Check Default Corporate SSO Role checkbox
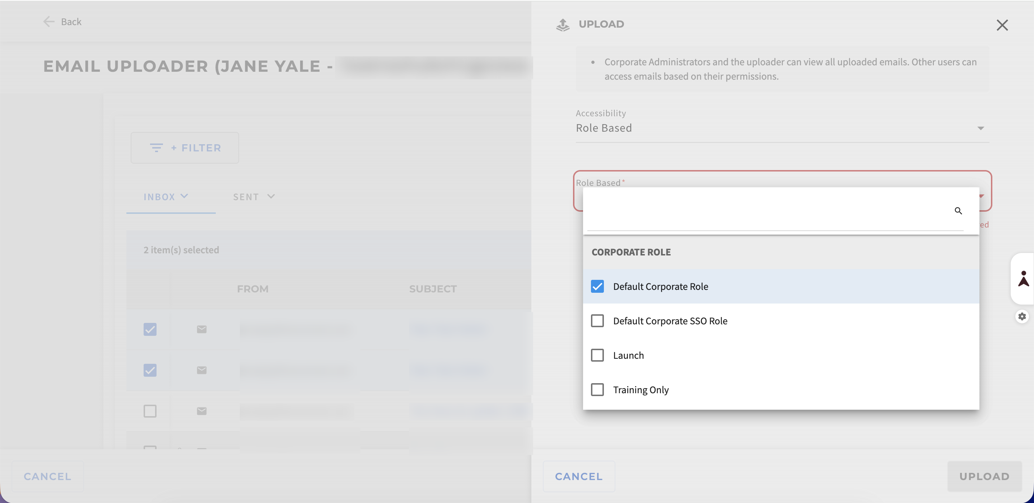This screenshot has width=1034, height=503. click(597, 320)
